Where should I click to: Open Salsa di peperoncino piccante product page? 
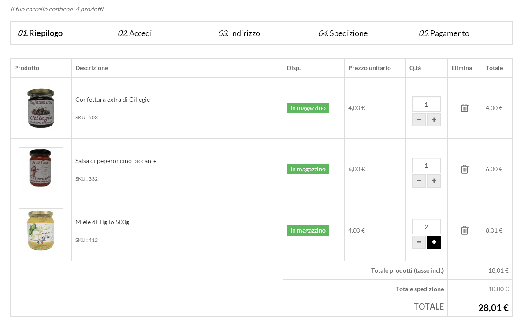coord(115,161)
